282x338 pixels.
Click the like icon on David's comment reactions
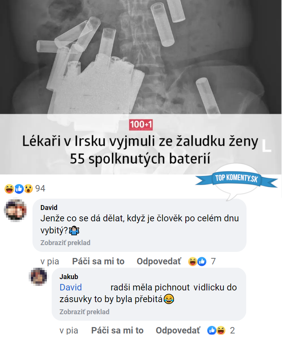[x=202, y=261]
